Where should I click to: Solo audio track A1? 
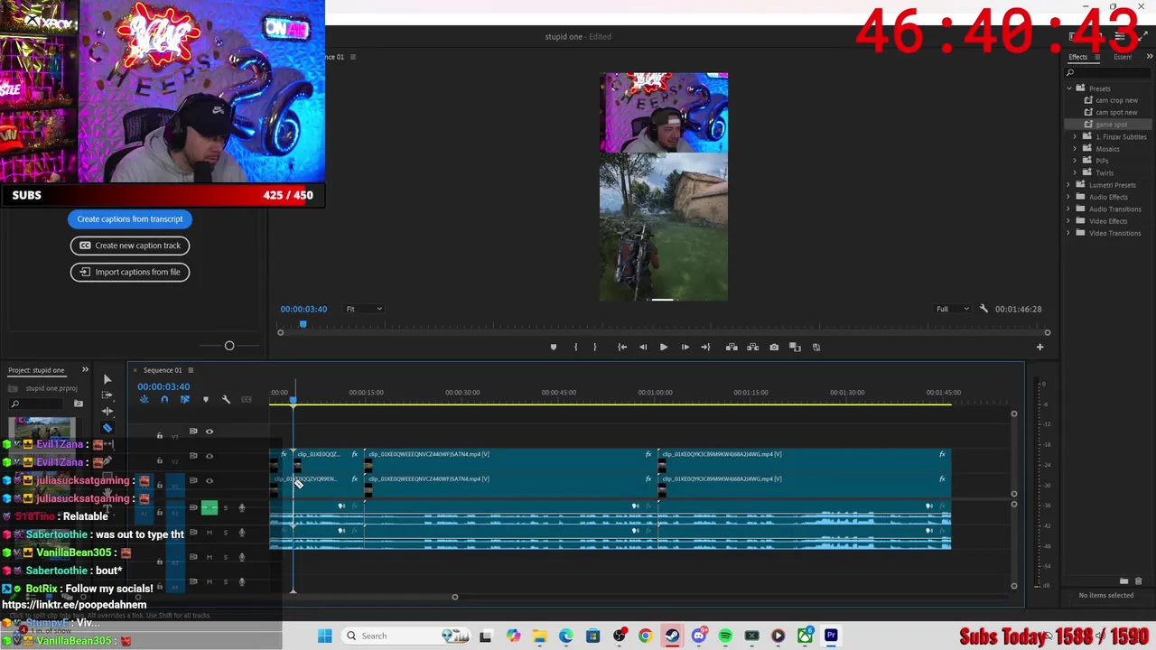[225, 508]
